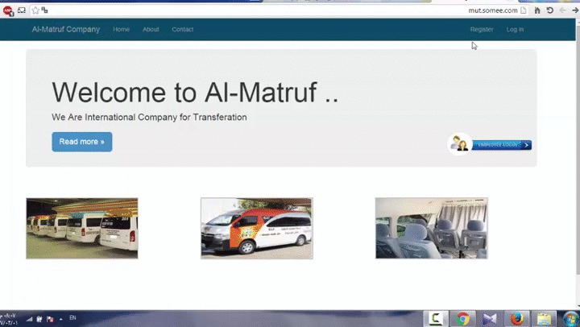This screenshot has width=580, height=327.
Task: Click the Al-Matruf Company brand link
Action: 66,30
